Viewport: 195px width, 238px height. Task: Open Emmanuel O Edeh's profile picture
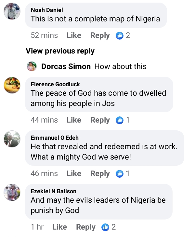coord(12,139)
